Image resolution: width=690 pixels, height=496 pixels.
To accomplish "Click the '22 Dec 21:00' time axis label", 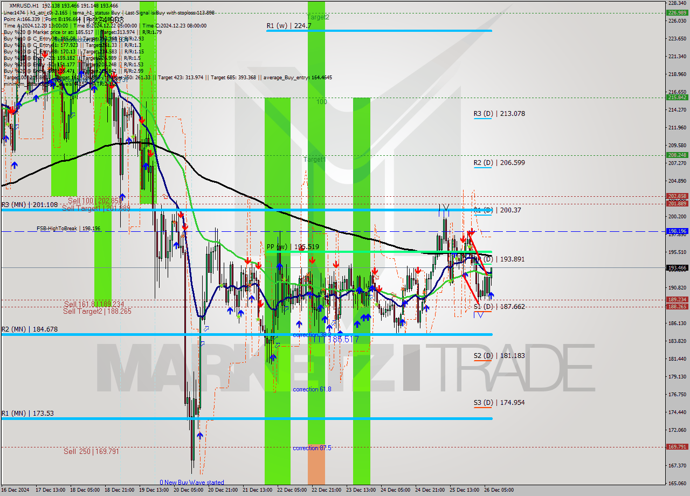I will pyautogui.click(x=328, y=490).
